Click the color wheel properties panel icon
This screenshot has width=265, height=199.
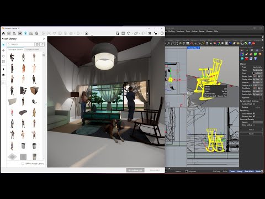click(x=242, y=54)
